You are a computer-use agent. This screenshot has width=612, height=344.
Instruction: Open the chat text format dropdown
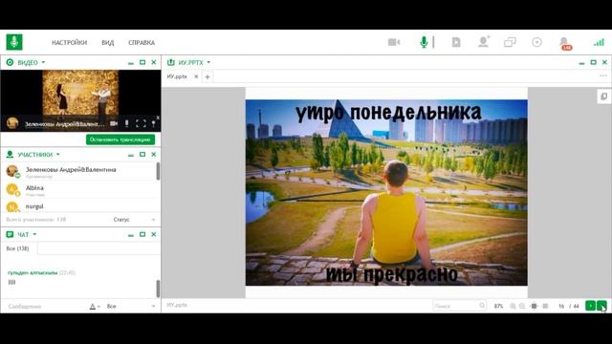[x=95, y=307]
